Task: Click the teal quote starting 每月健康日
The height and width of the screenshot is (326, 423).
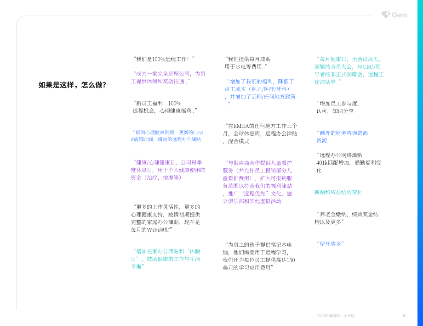Action: tap(349, 71)
